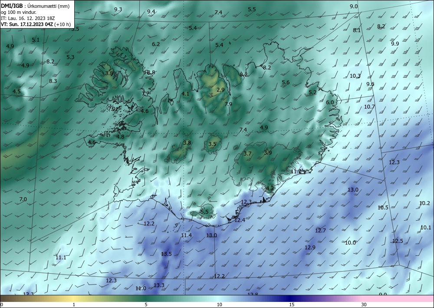
Task: Click the 12.7 value label
Action: pyautogui.click(x=321, y=230)
